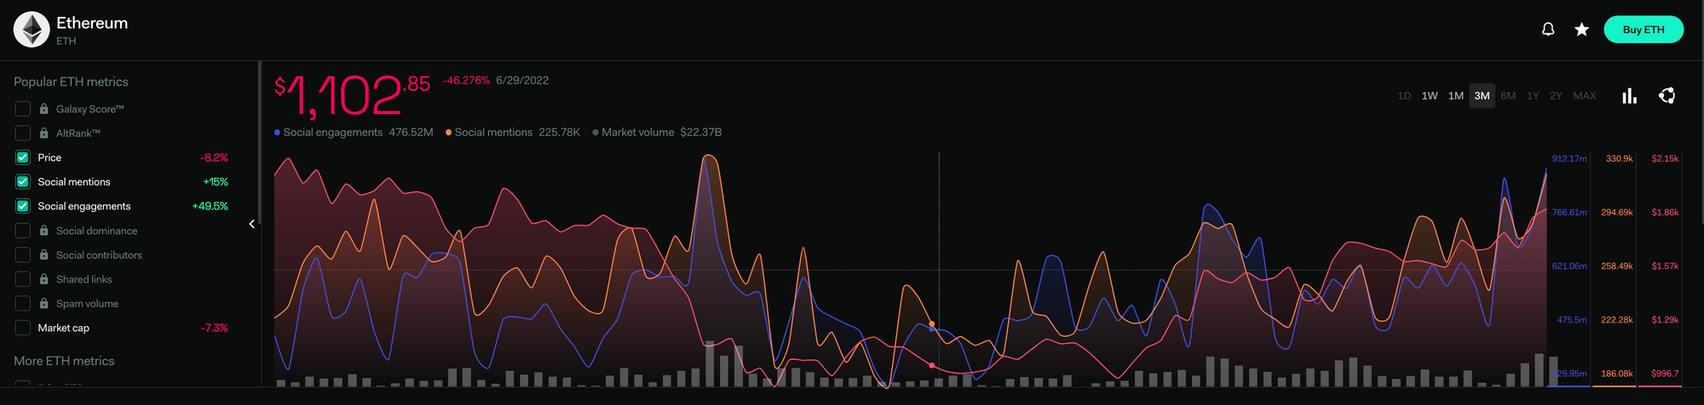Toggle the Galaxy Score checkbox
Screen dimensions: 1704x405
[x=23, y=109]
